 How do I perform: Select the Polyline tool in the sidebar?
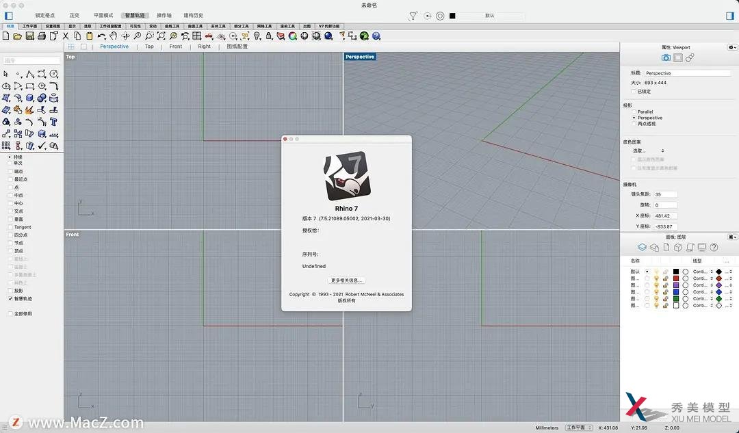pyautogui.click(x=29, y=74)
